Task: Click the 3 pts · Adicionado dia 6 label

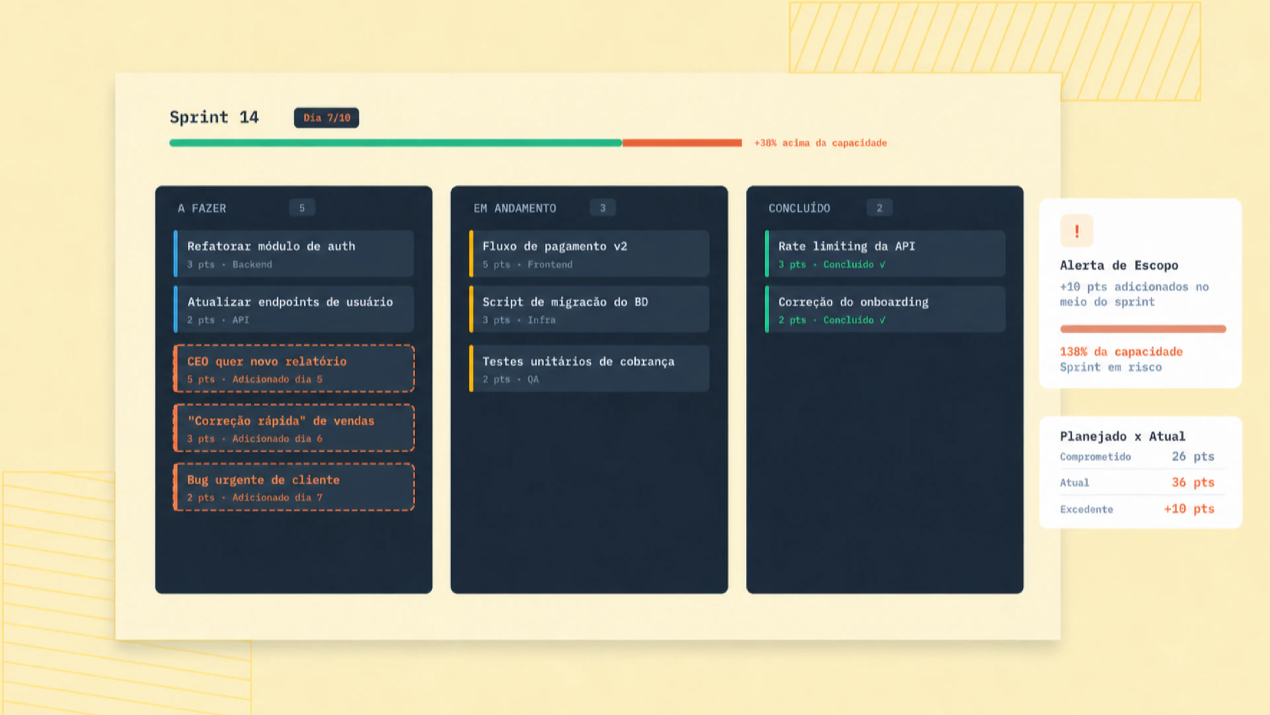Action: point(255,439)
